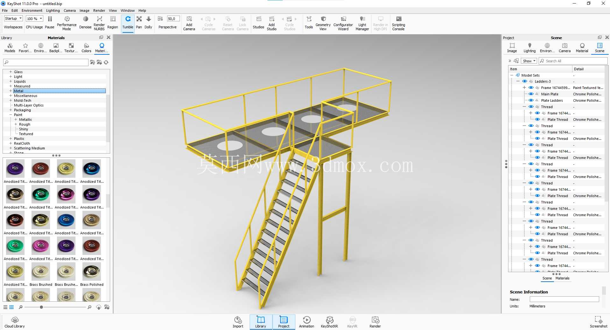Enable Performance Mode

[x=67, y=23]
